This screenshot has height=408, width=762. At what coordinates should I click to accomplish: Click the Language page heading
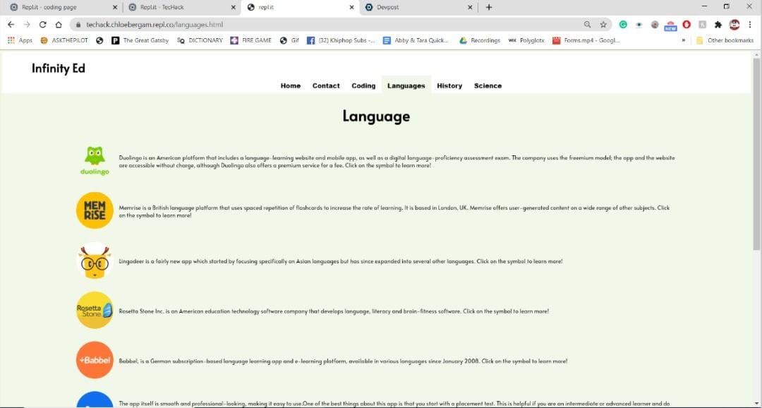coord(376,116)
